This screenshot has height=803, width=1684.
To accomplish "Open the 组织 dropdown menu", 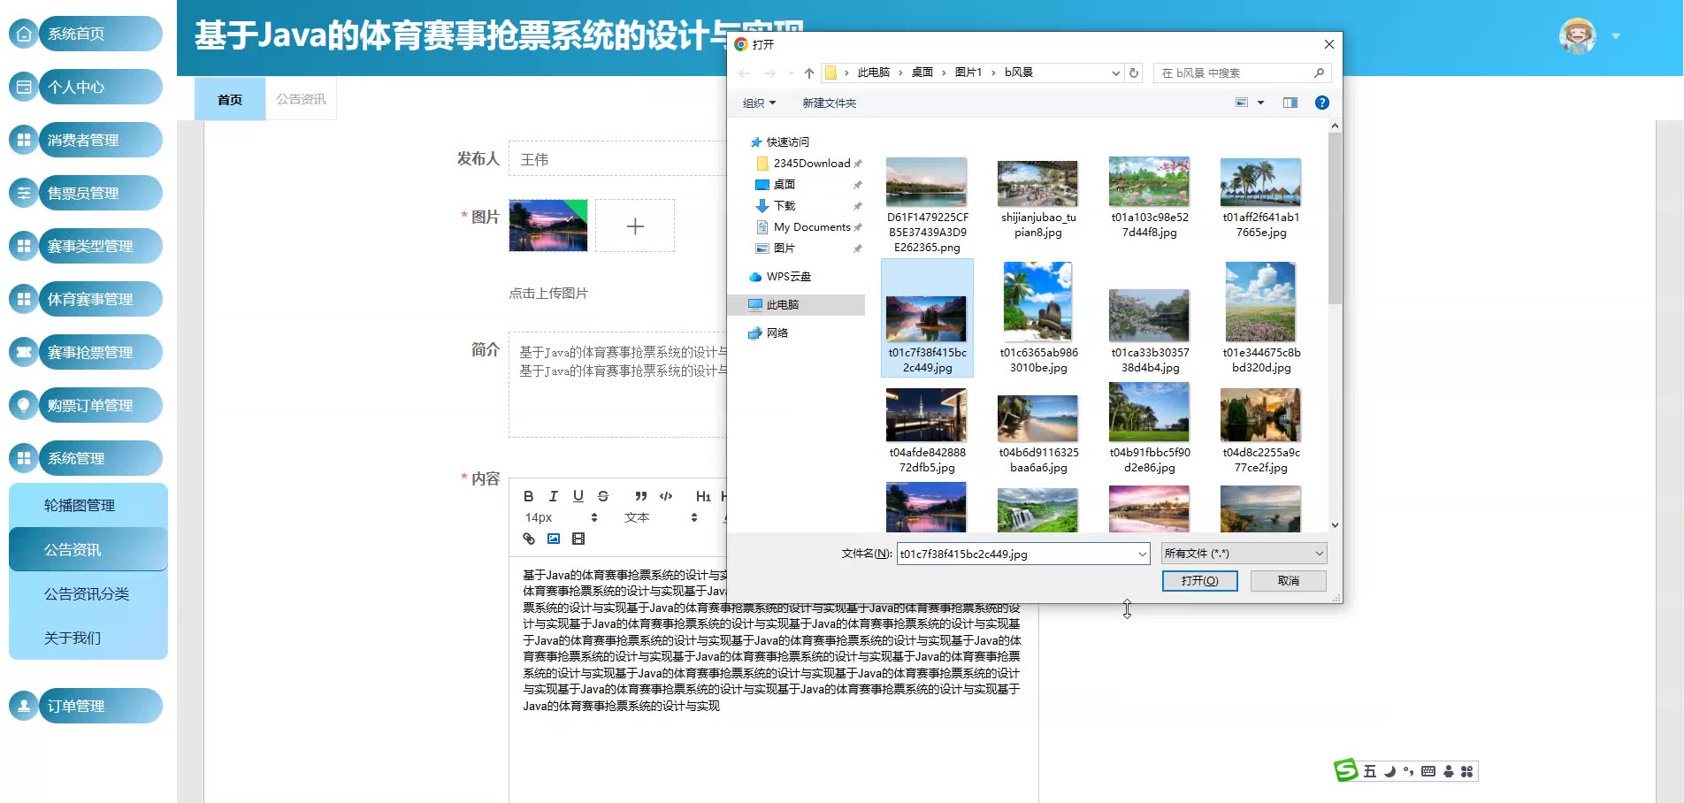I will pos(759,103).
